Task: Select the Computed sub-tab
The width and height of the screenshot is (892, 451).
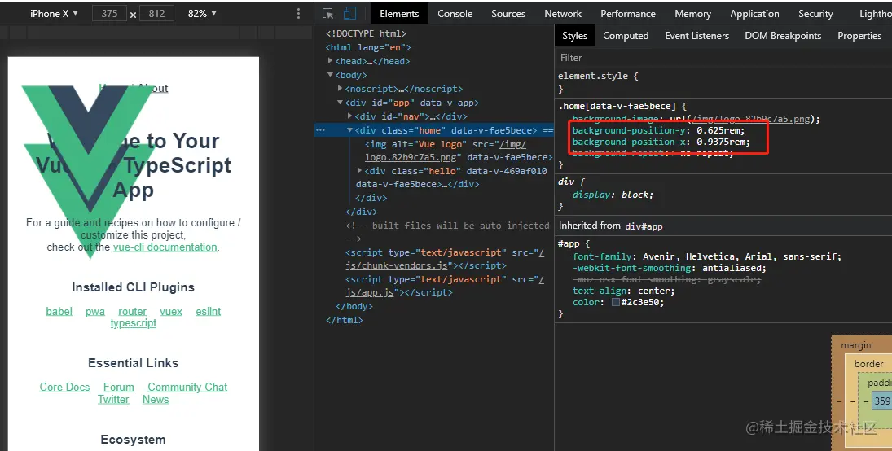Action: click(x=626, y=36)
